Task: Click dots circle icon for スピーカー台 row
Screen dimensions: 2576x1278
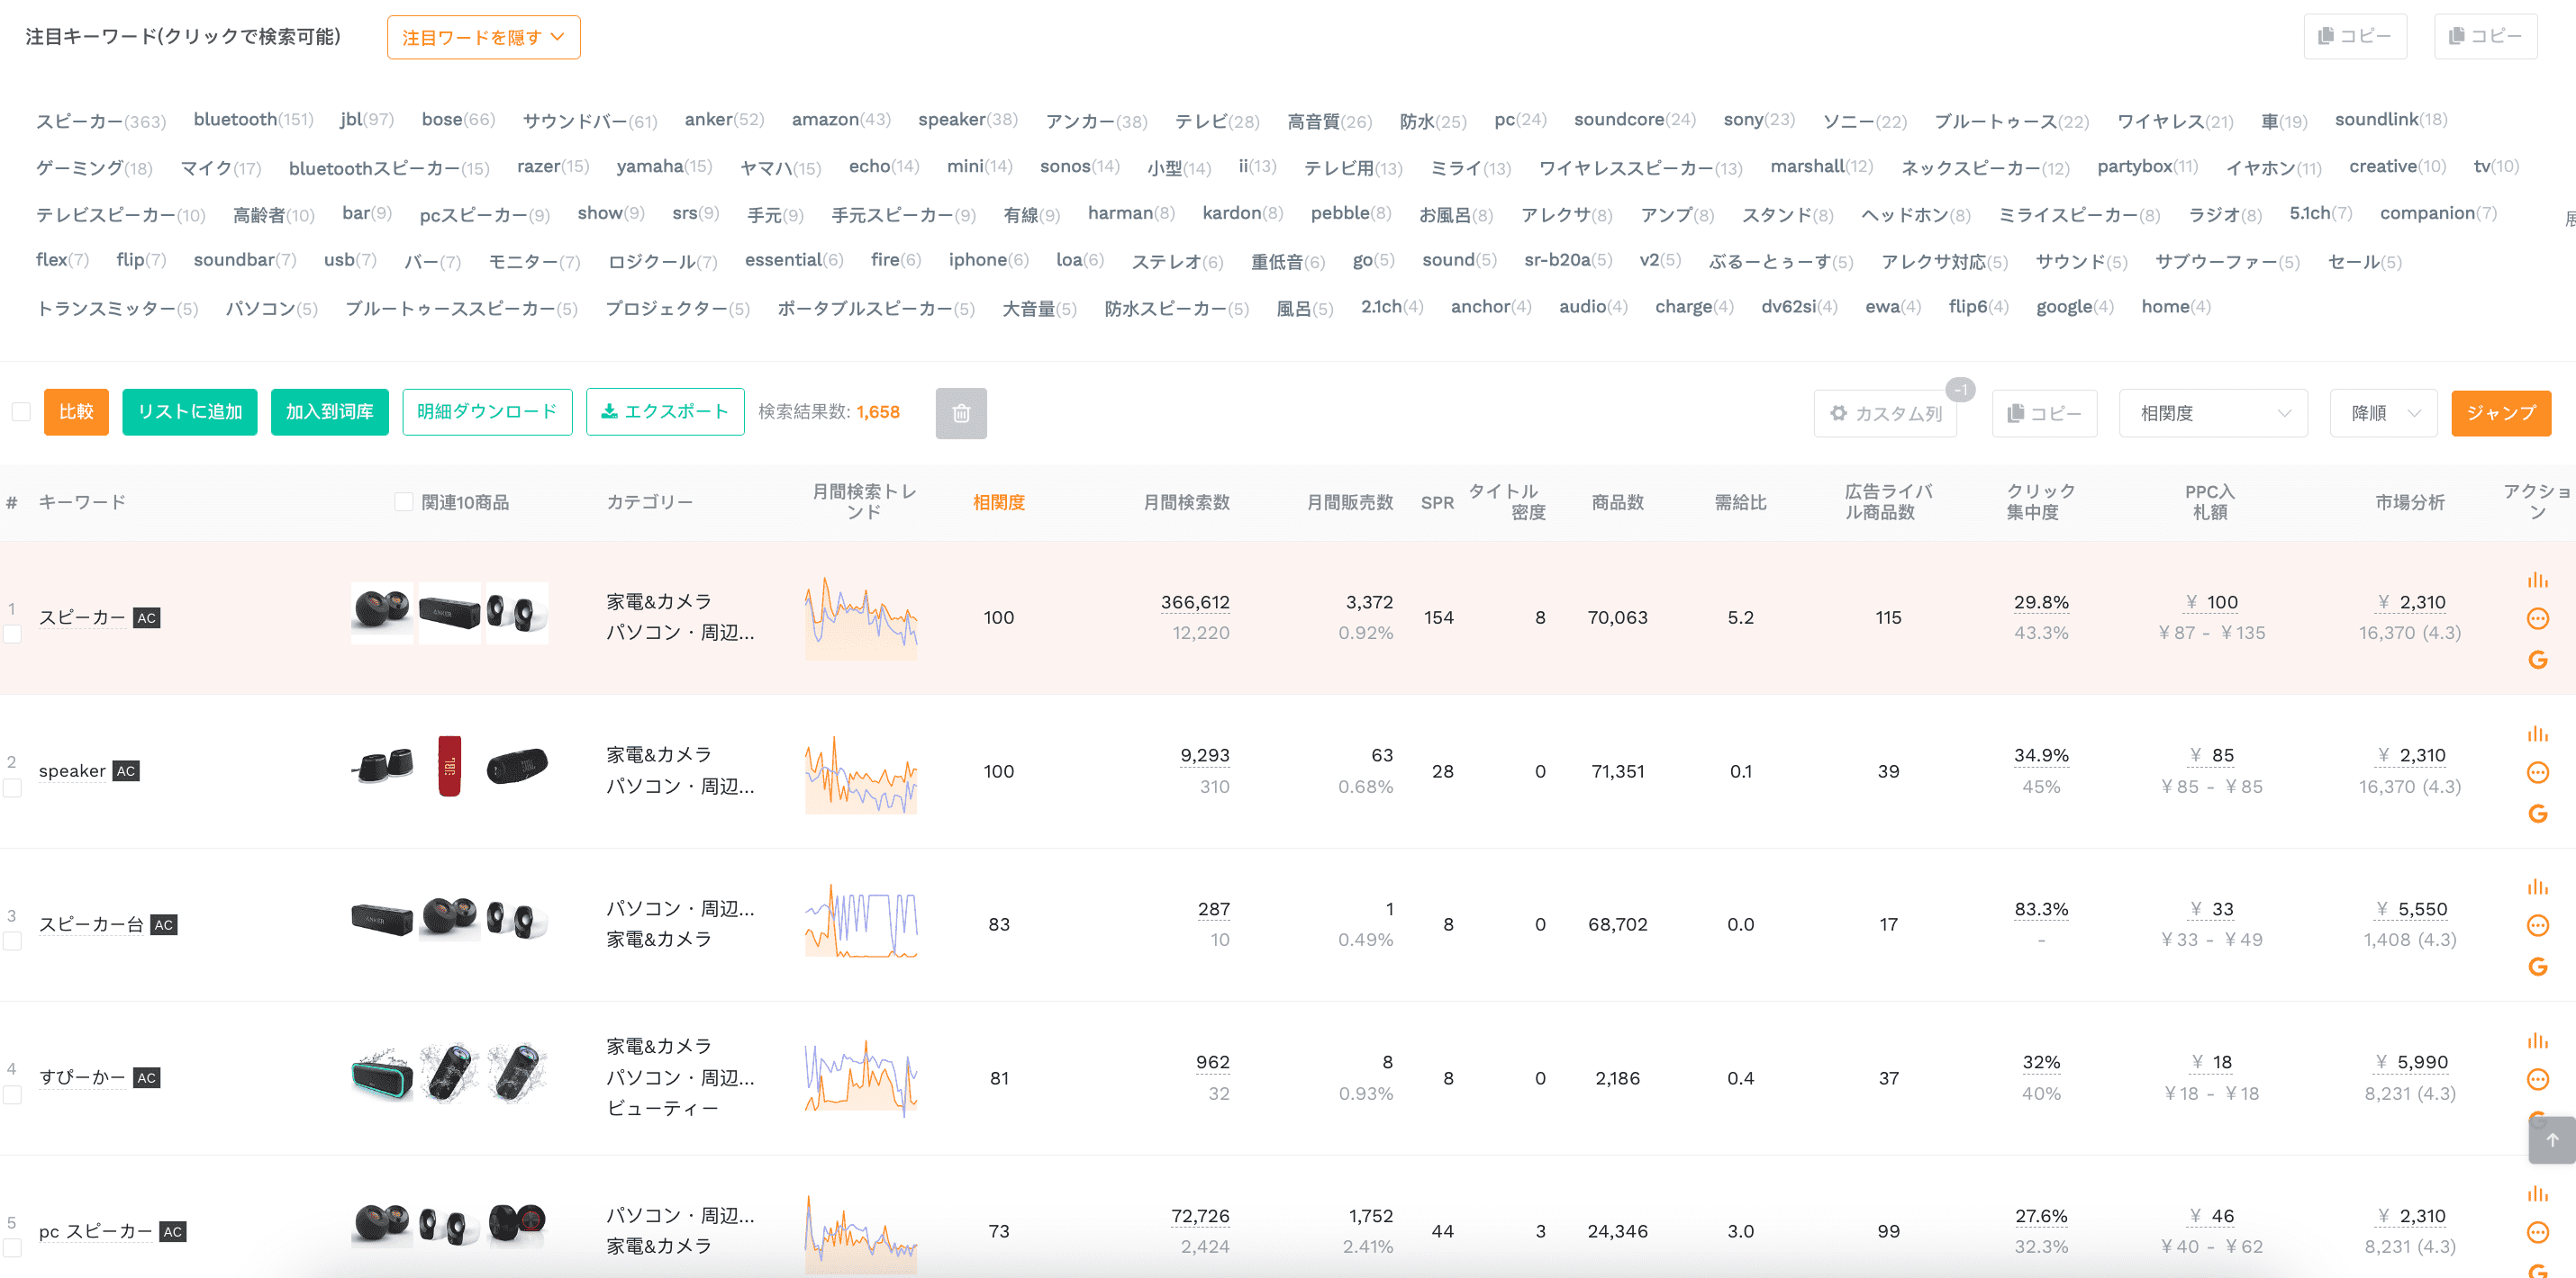Action: pos(2537,925)
